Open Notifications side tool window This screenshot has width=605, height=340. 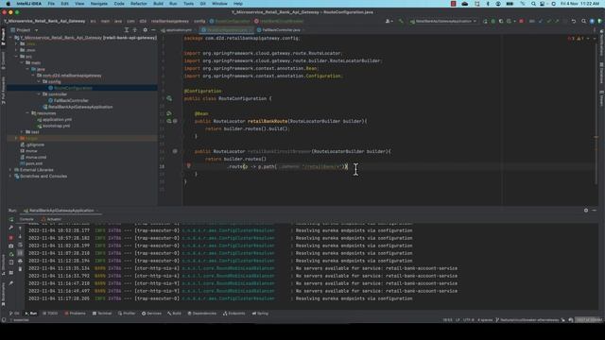tap(601, 43)
